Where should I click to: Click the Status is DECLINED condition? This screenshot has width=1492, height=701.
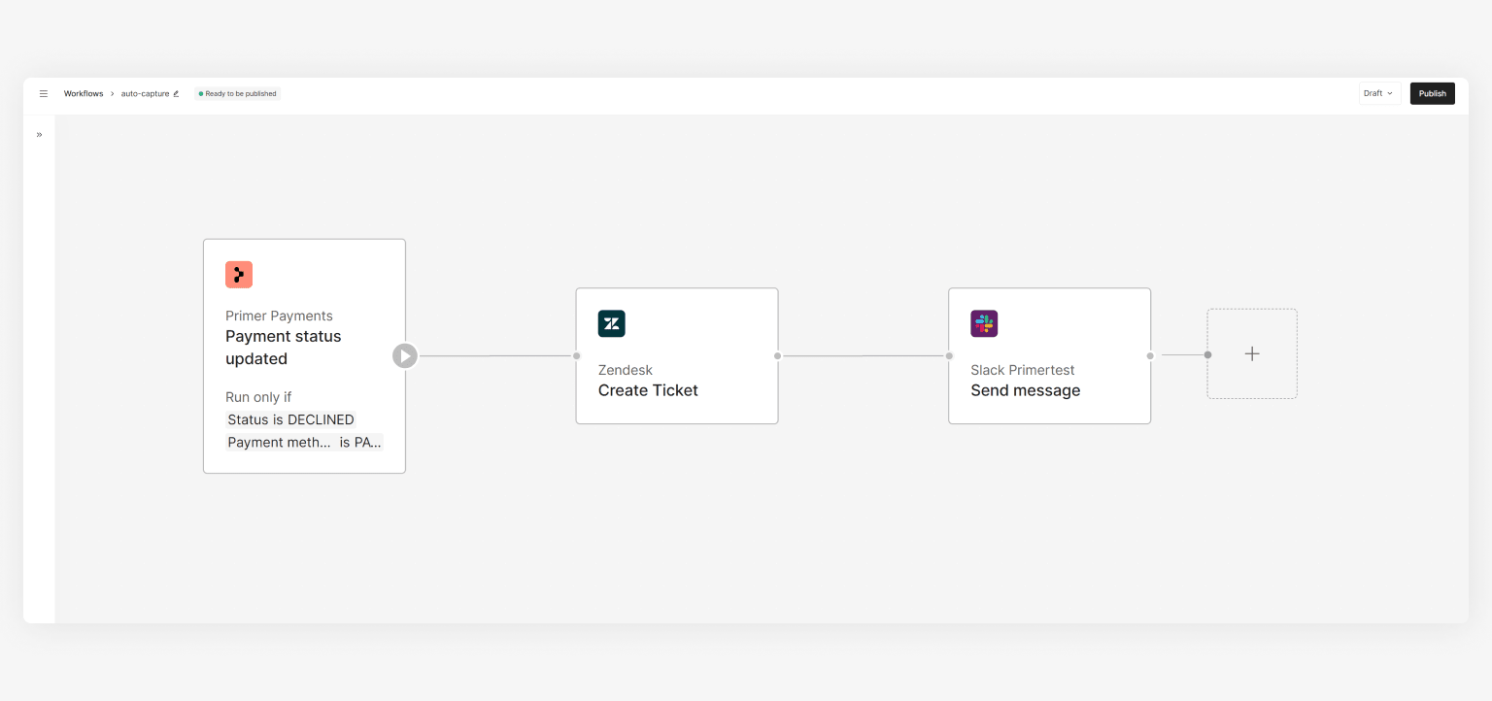[290, 419]
